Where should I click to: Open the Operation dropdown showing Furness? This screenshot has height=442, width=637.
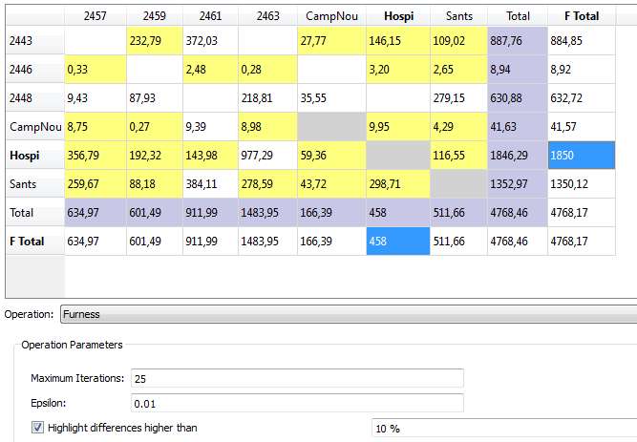click(348, 313)
